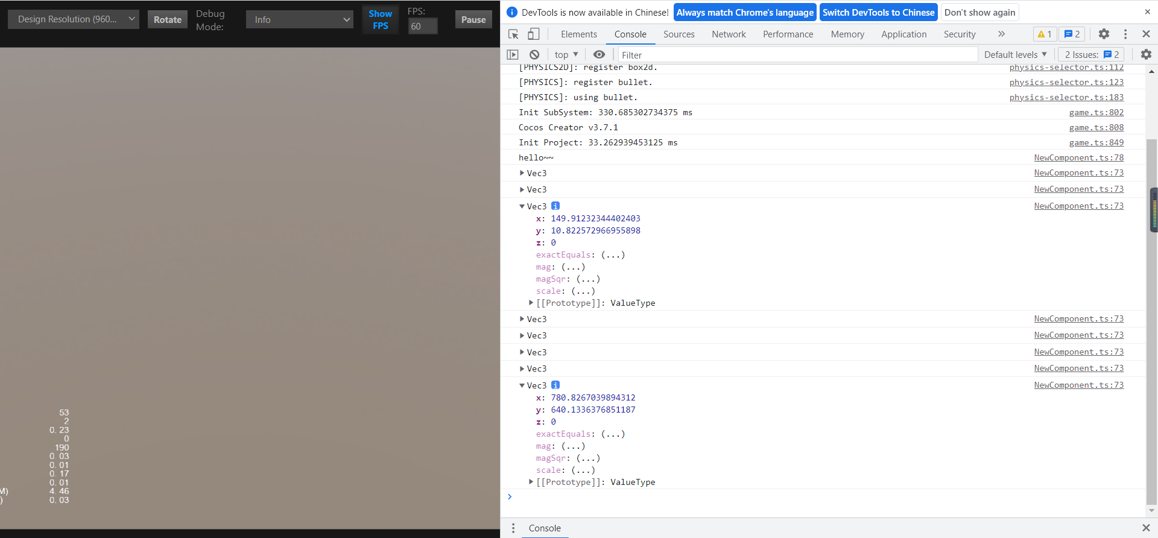Screen dimensions: 1158x538
Task: Open the Performance tab
Action: point(788,34)
